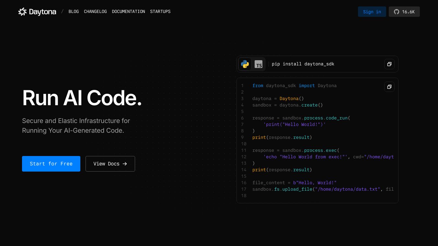Click the 'file_content = b"Hello, World!"' line
This screenshot has width=438, height=246.
[x=294, y=183]
